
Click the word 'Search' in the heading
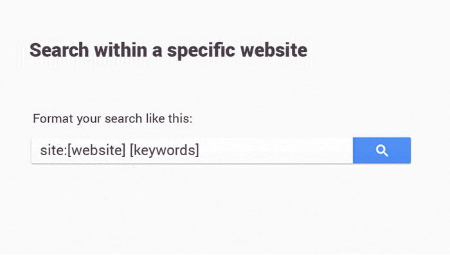coord(59,50)
